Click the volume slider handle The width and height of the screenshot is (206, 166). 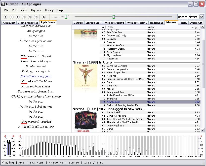(66, 17)
